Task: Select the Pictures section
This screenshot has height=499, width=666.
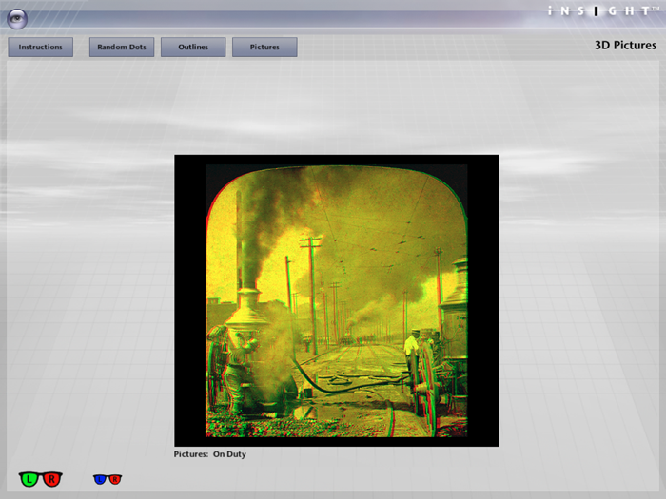Action: point(264,47)
